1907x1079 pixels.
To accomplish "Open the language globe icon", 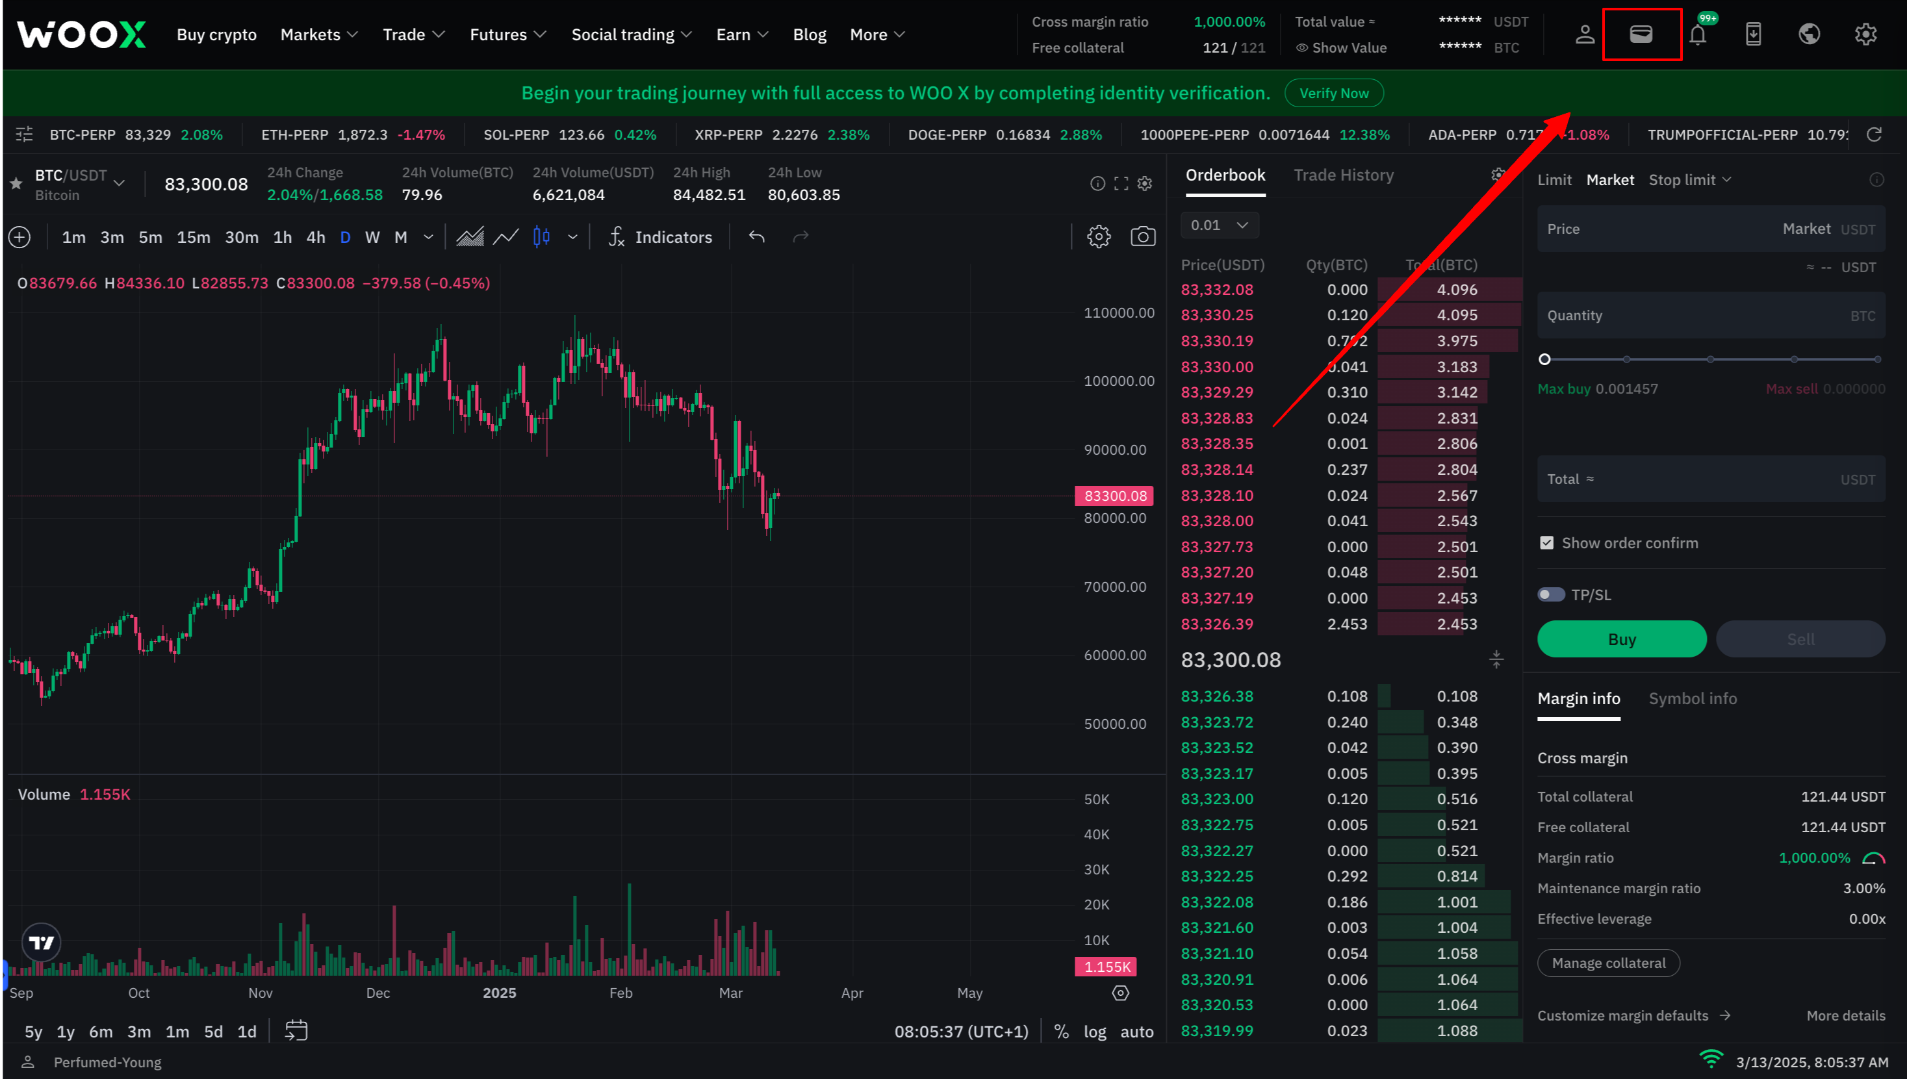I will [1809, 34].
